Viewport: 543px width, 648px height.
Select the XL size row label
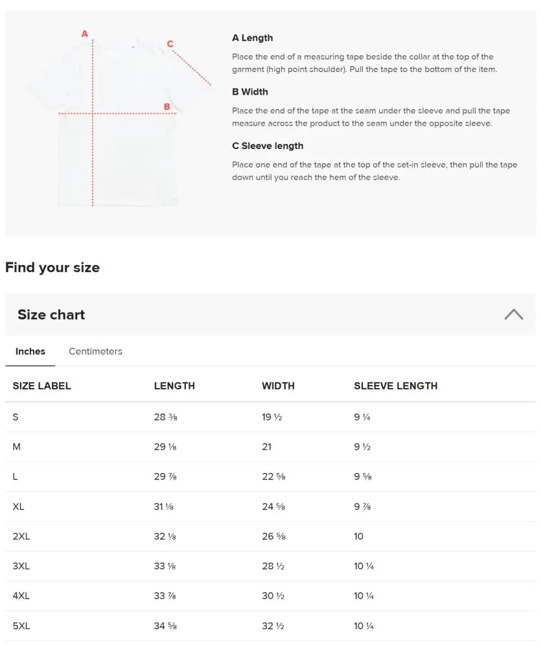(x=18, y=507)
